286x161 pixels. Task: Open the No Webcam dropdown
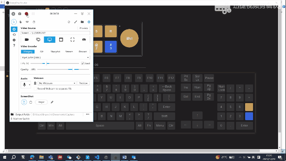coord(57,83)
